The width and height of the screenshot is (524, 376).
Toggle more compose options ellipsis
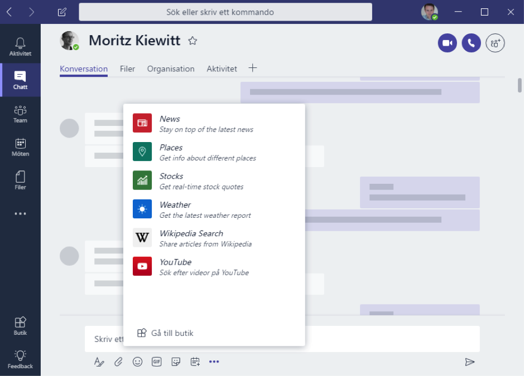click(x=214, y=362)
